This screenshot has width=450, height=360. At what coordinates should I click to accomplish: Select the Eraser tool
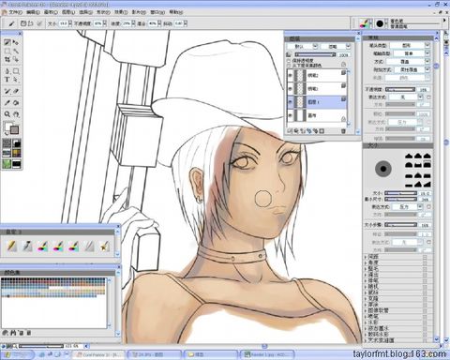point(16,91)
